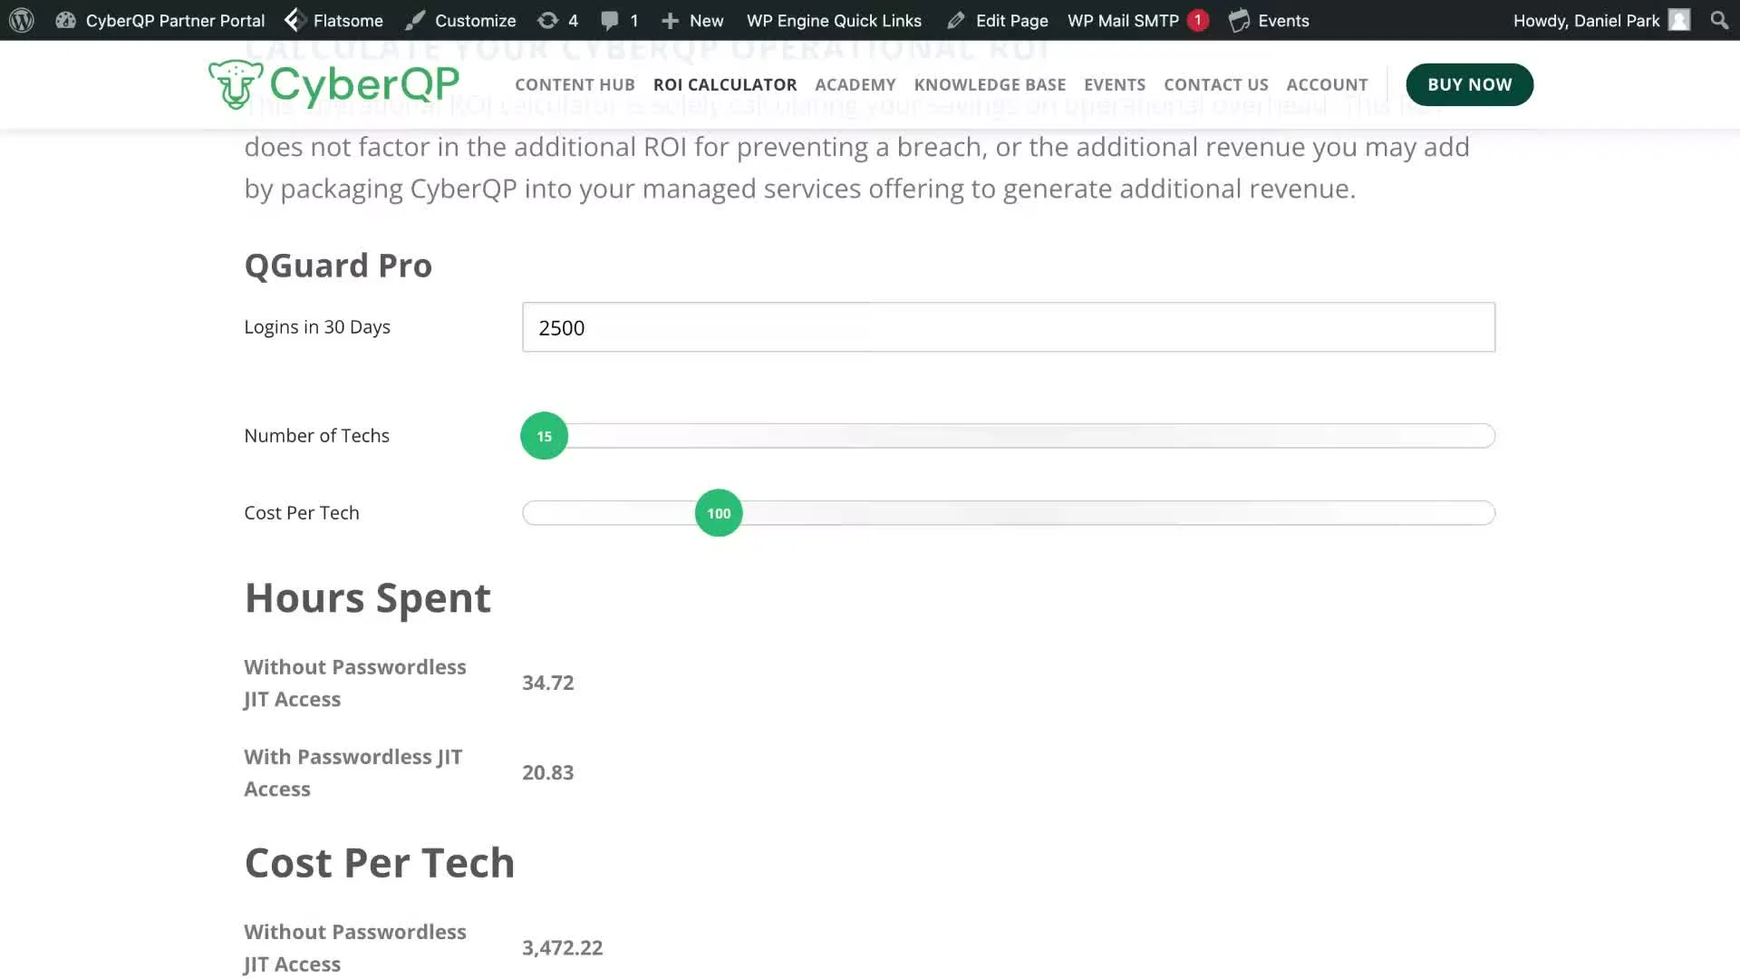Screen dimensions: 1740x979
Task: Click the Hours Spent heading
Action: (368, 598)
